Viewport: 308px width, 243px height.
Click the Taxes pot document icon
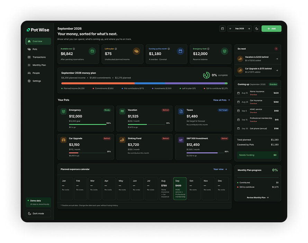coord(181,112)
